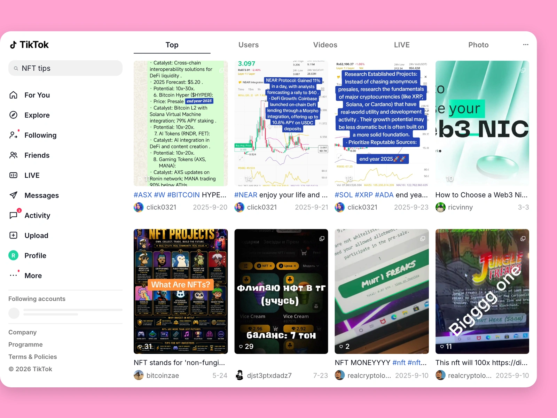Expand Company footer section
The width and height of the screenshot is (557, 418).
click(23, 332)
